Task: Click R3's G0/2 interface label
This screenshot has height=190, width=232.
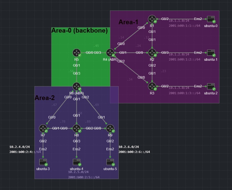Action: (x=165, y=86)
